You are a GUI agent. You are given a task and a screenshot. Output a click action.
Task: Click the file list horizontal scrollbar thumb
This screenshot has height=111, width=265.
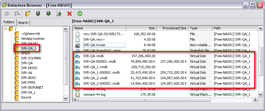144,100
